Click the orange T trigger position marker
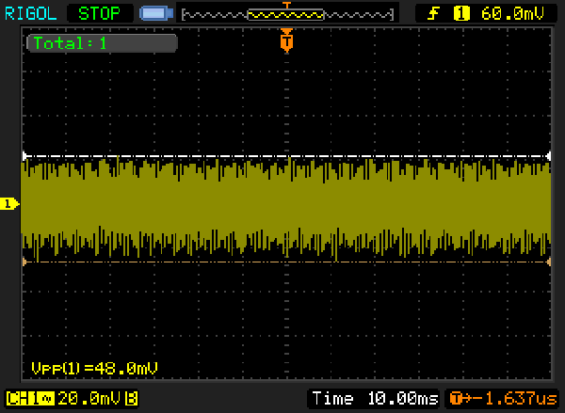 click(x=287, y=40)
